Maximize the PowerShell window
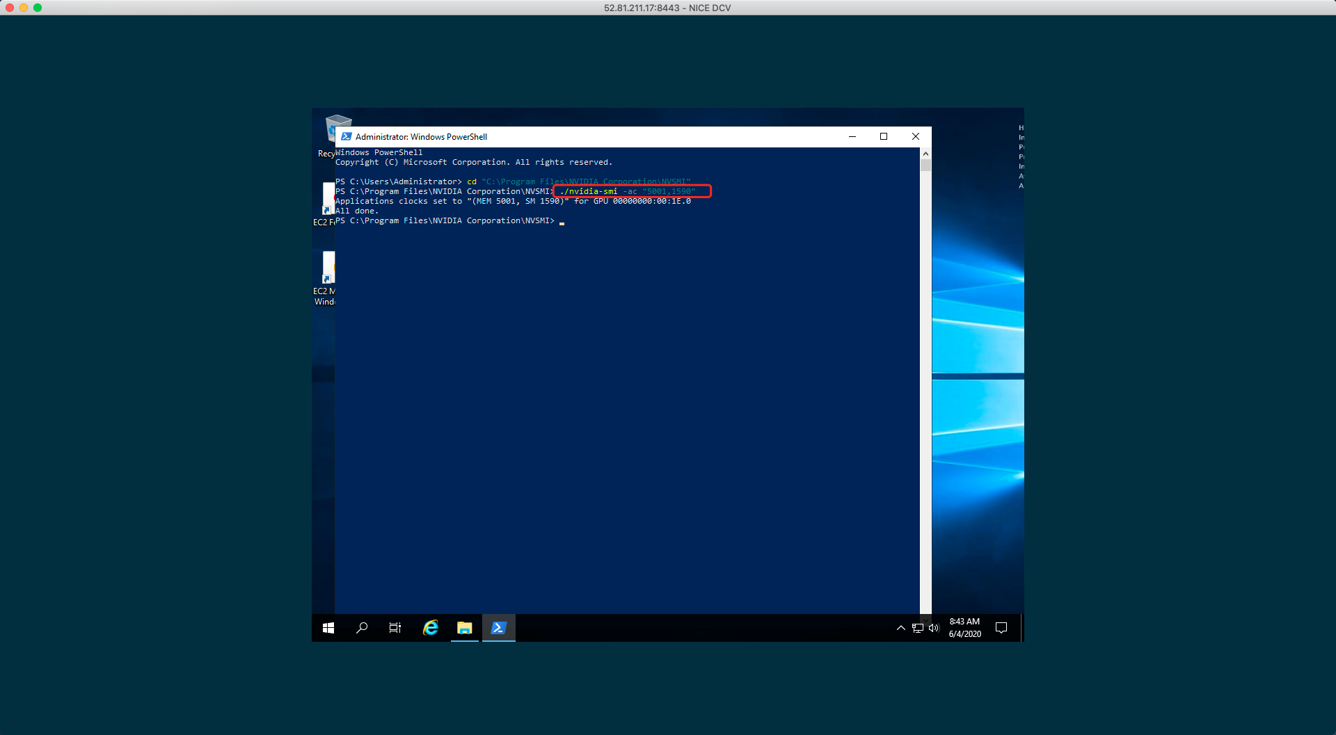1336x735 pixels. click(x=884, y=137)
